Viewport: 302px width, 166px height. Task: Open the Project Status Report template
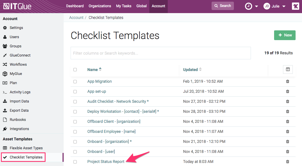106,162
